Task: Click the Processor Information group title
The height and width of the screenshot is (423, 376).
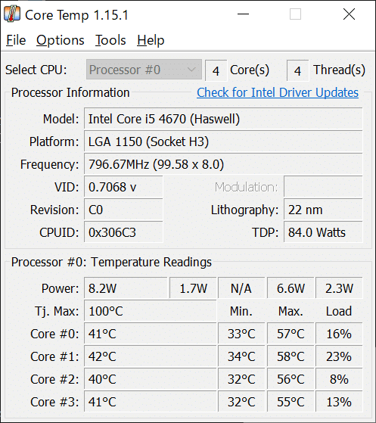Action: 70,92
